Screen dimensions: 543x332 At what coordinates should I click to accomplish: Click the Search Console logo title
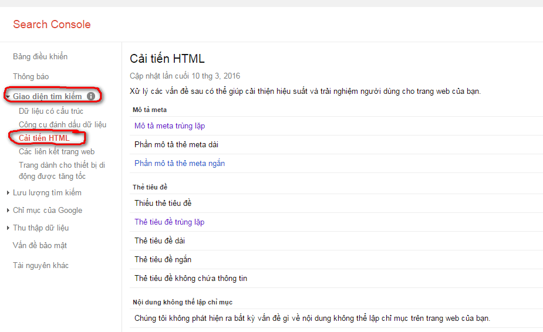(52, 25)
